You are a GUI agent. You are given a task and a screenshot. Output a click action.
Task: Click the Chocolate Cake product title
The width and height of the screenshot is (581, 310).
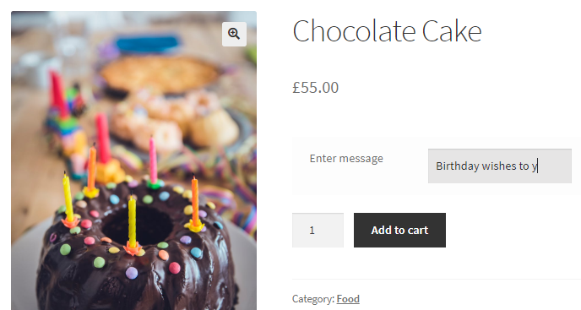(x=388, y=31)
